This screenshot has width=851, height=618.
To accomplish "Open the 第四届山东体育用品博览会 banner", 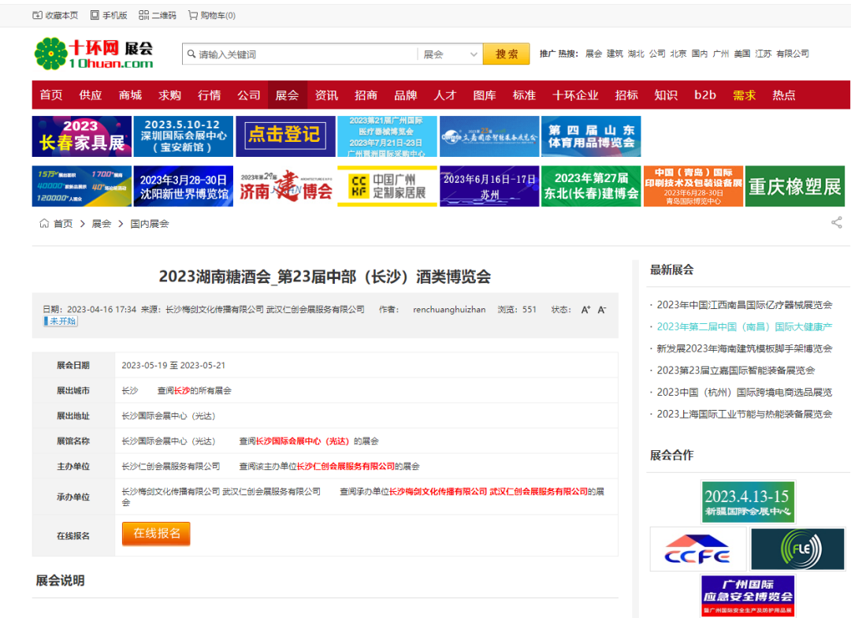I will (591, 136).
